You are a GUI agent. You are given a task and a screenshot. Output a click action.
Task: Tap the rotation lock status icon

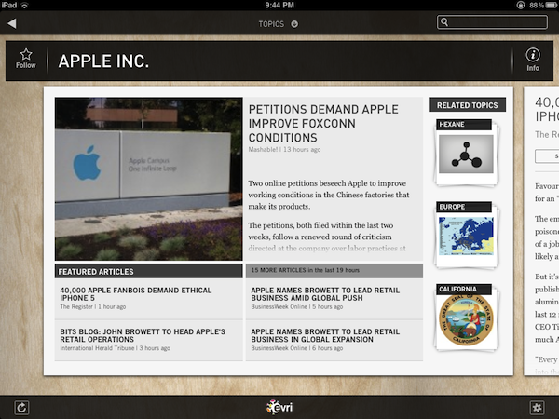pos(521,5)
